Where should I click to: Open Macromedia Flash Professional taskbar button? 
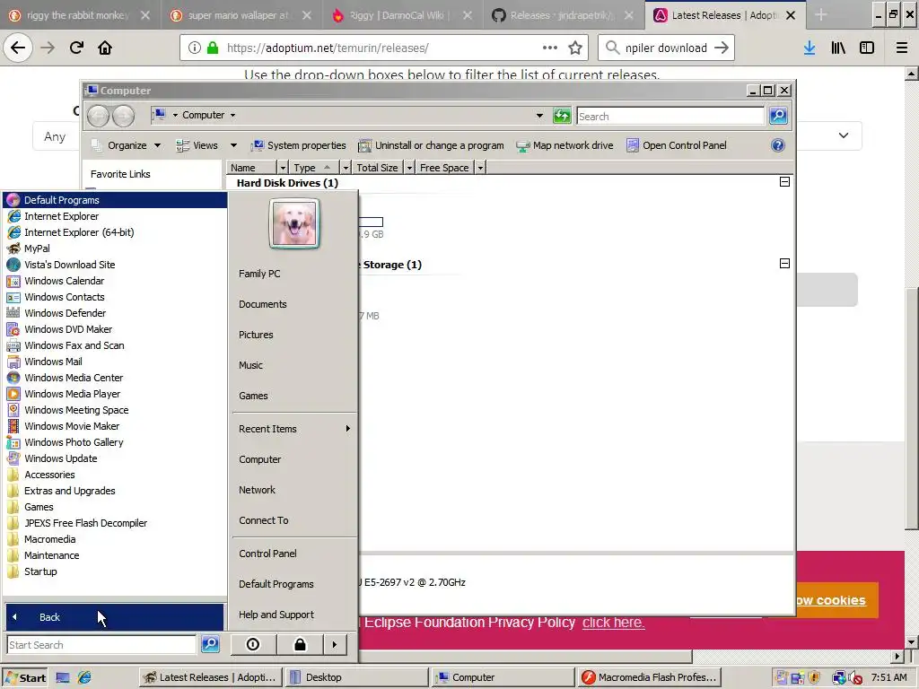648,677
